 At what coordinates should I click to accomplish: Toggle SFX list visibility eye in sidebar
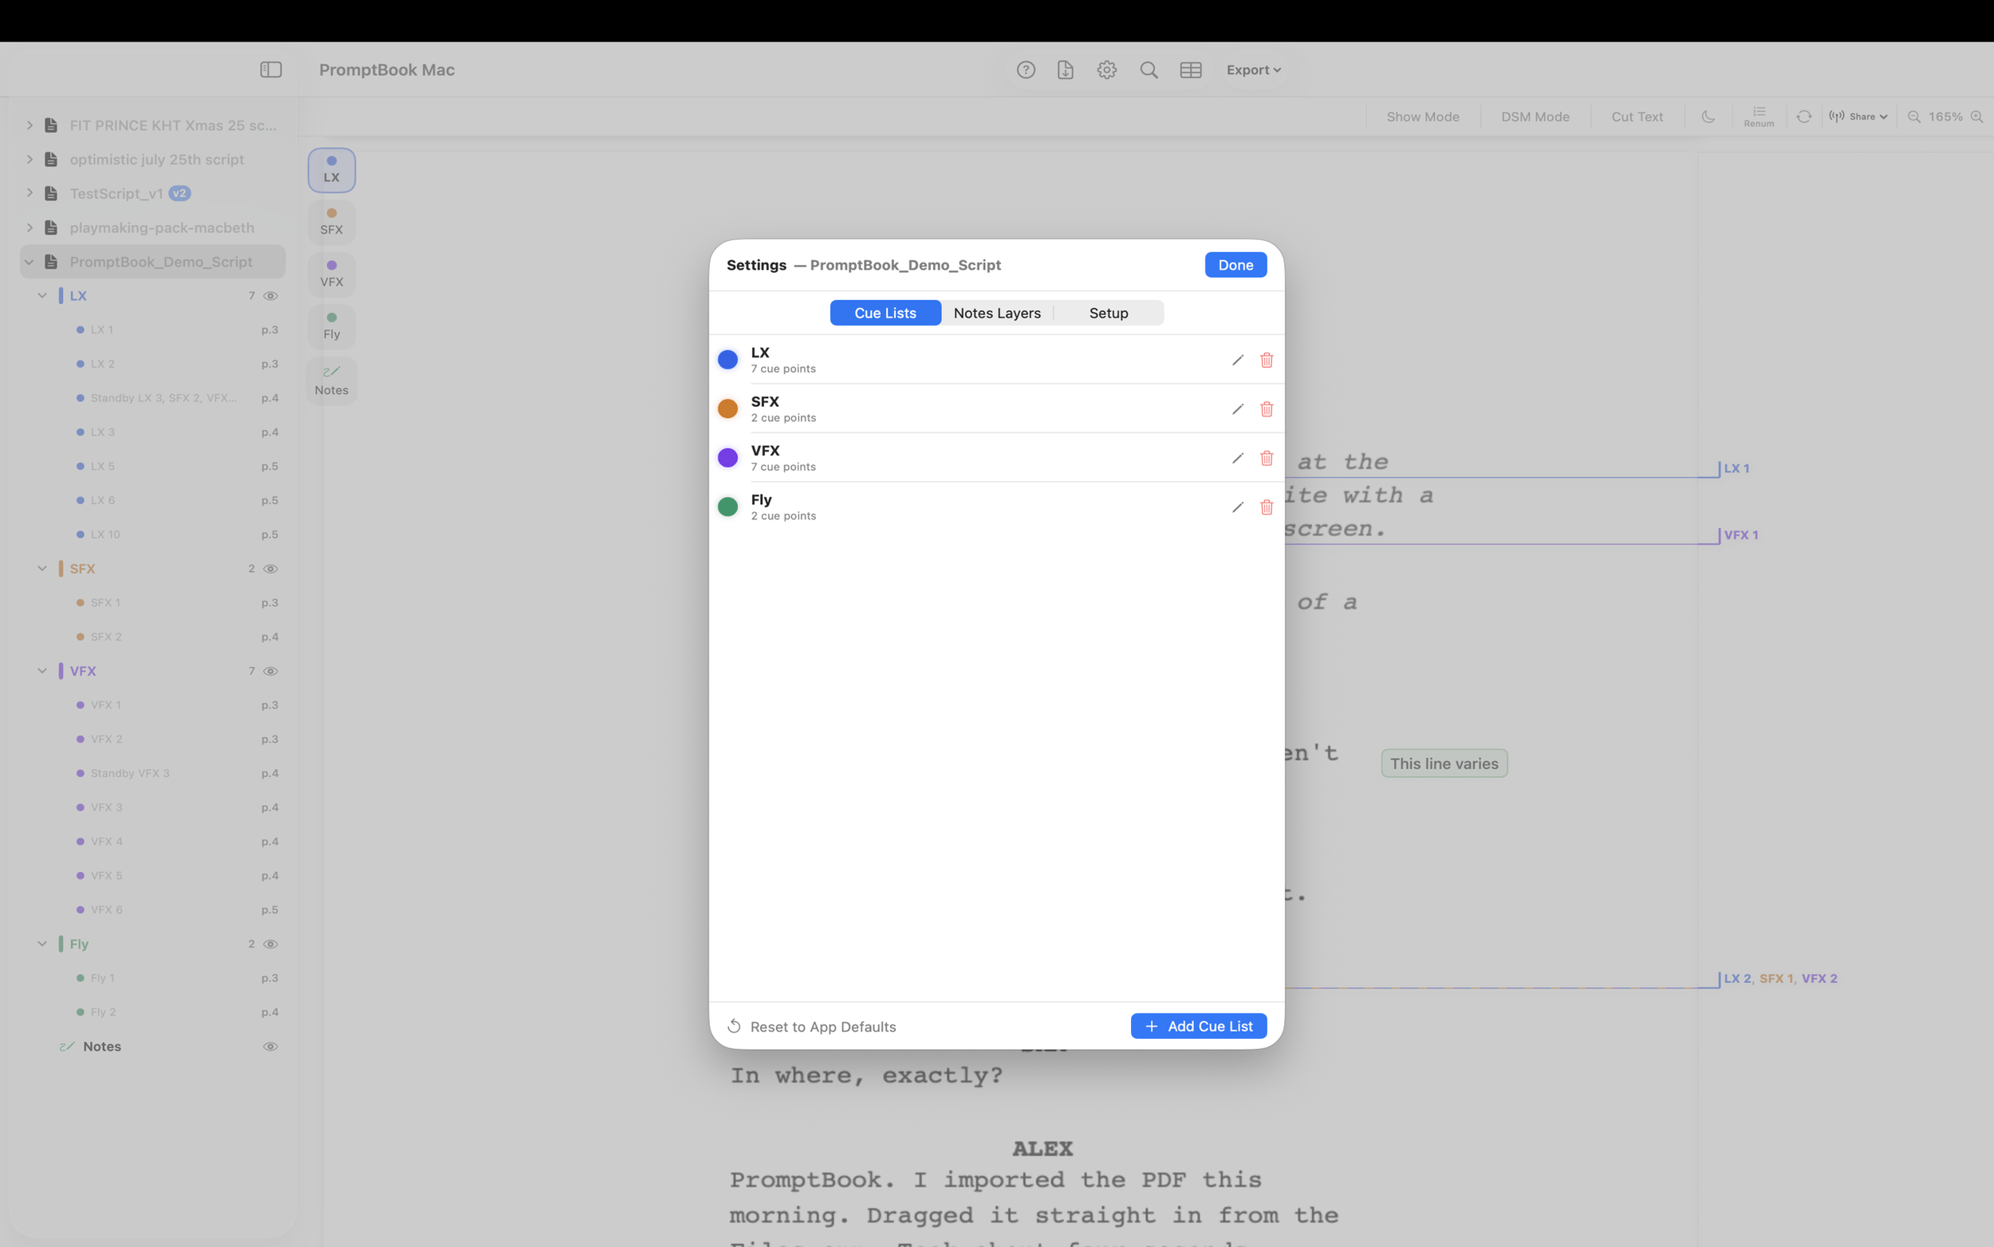[270, 568]
